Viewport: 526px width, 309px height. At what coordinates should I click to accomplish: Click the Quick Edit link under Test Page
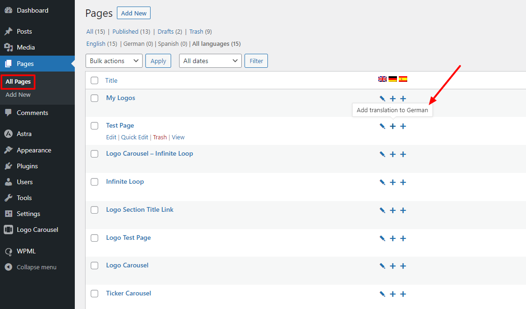coord(135,137)
